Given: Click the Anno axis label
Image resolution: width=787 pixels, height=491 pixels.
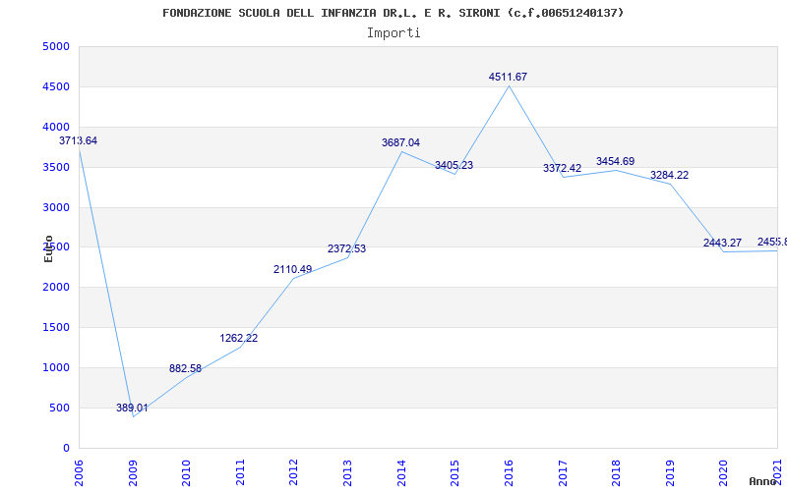Looking at the screenshot, I should tap(763, 482).
